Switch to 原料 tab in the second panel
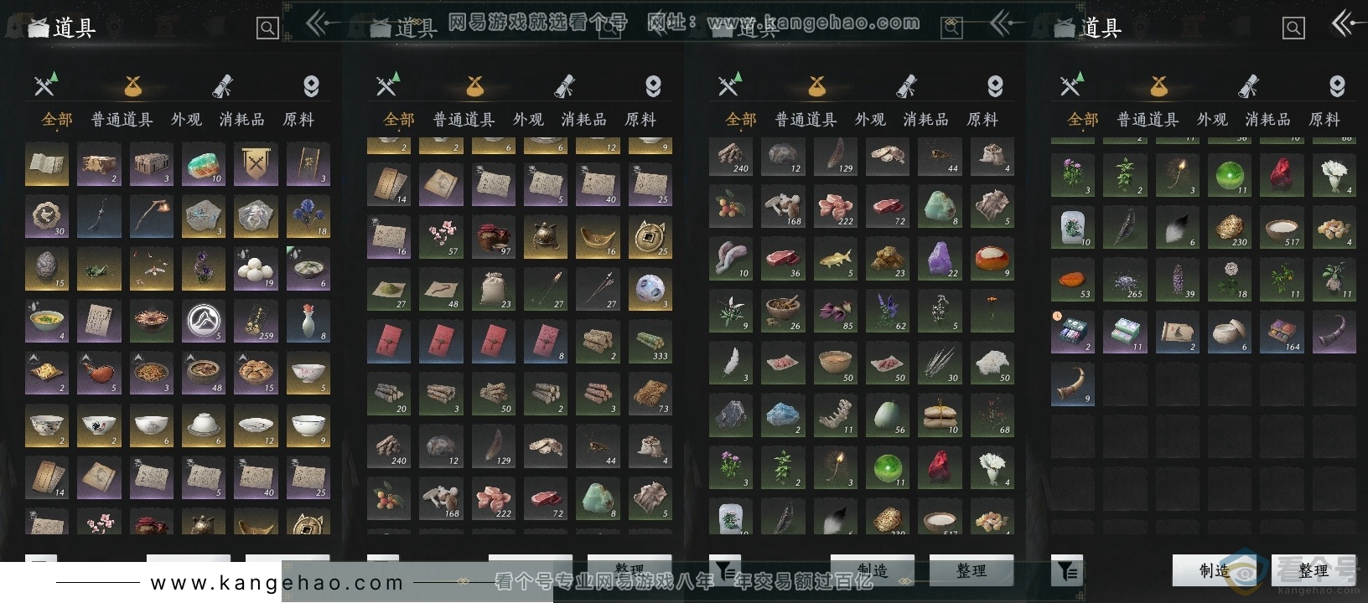Viewport: 1368px width, 603px height. coord(640,120)
